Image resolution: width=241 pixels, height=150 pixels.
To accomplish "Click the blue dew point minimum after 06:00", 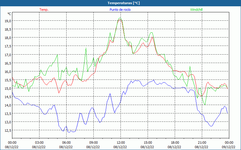I will click(69, 132).
